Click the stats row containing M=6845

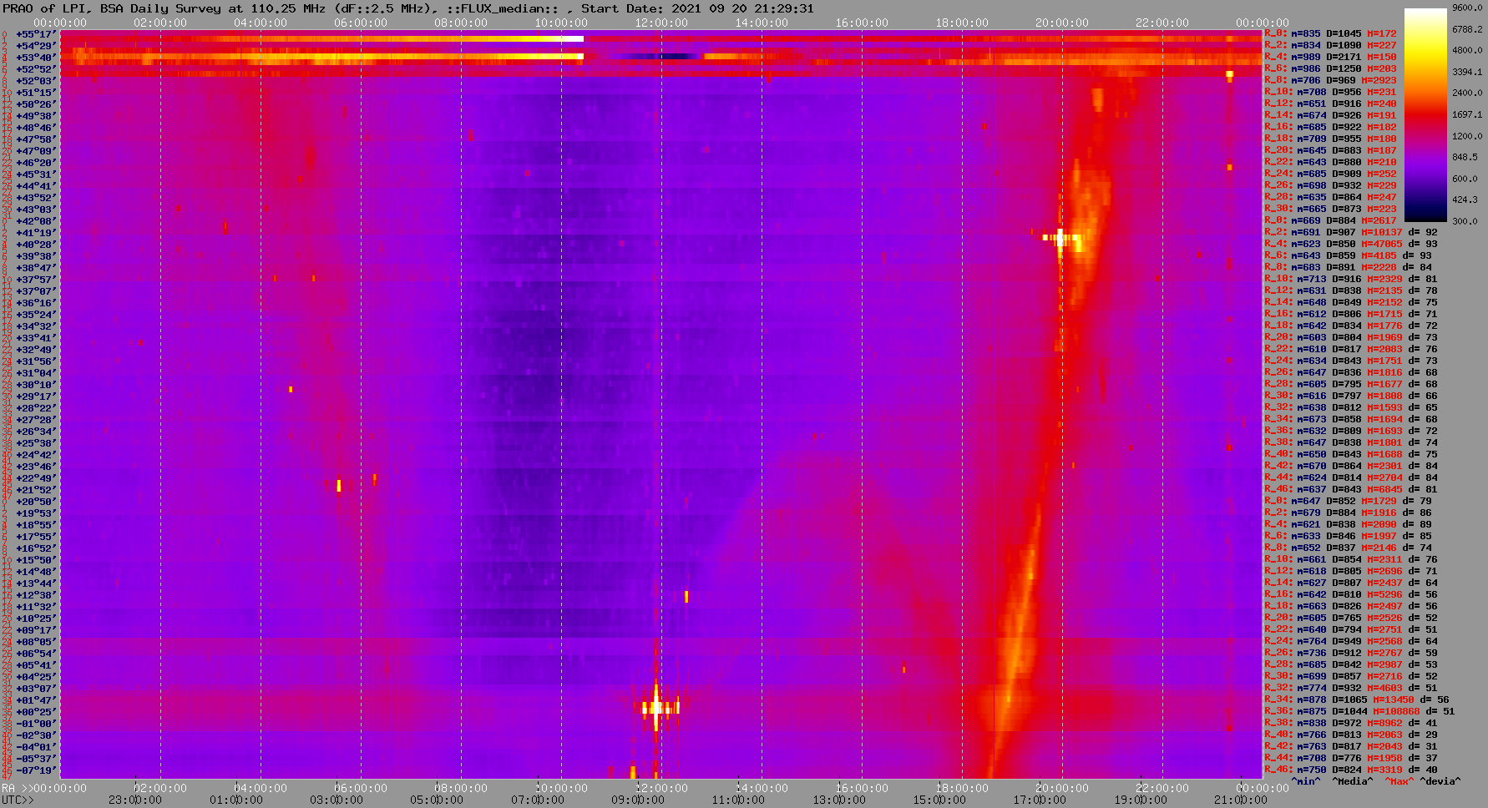1351,490
